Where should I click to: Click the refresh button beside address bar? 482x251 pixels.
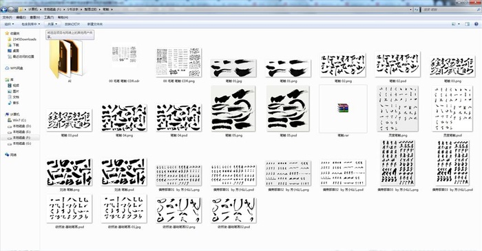[x=417, y=10]
